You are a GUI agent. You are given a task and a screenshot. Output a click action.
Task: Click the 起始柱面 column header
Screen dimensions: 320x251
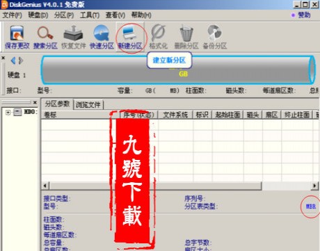tap(227, 115)
